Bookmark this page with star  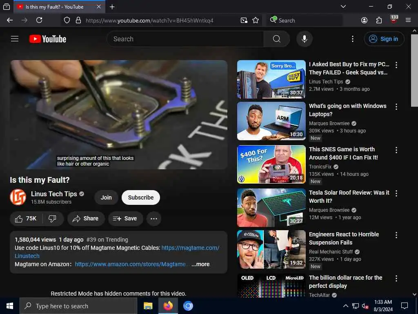pos(256,20)
